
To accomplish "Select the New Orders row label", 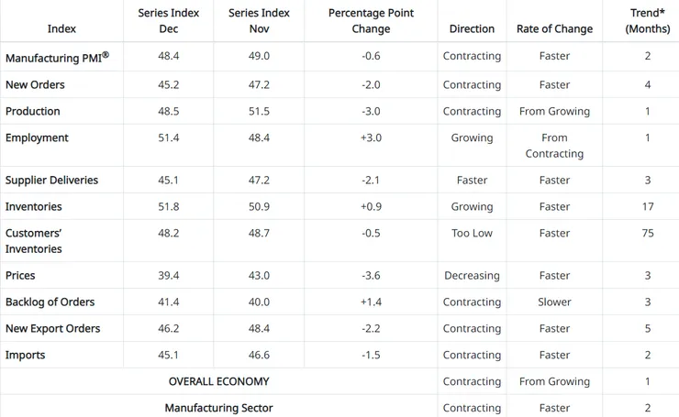I will (x=35, y=85).
